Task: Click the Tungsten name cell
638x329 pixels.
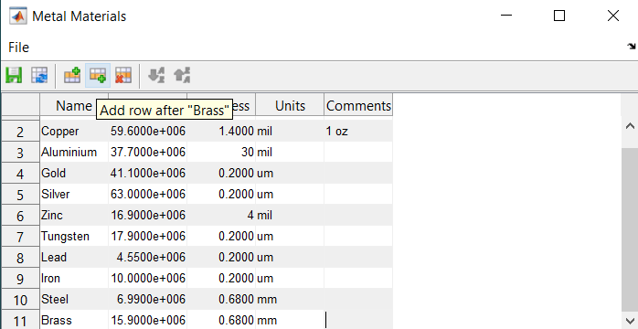Action: 74,237
